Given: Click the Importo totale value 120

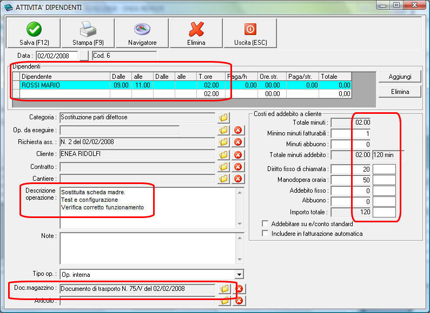Looking at the screenshot, I should click(350, 212).
